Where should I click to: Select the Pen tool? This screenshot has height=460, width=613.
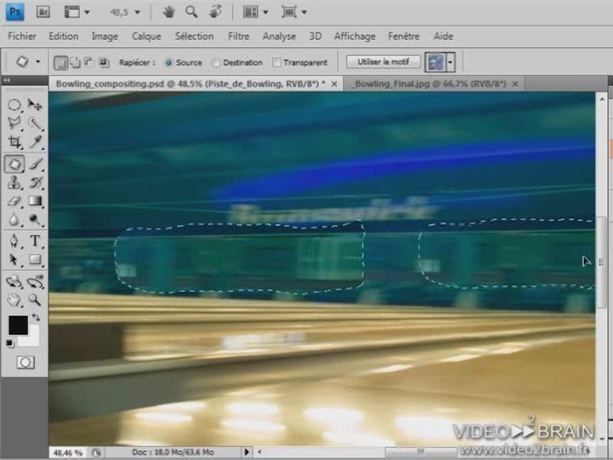coord(15,240)
